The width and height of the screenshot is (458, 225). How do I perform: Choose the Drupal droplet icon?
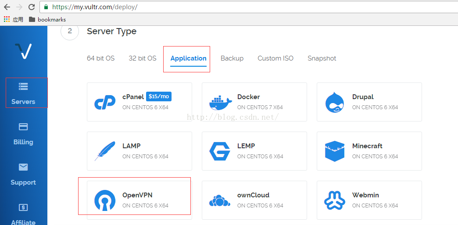[335, 102]
